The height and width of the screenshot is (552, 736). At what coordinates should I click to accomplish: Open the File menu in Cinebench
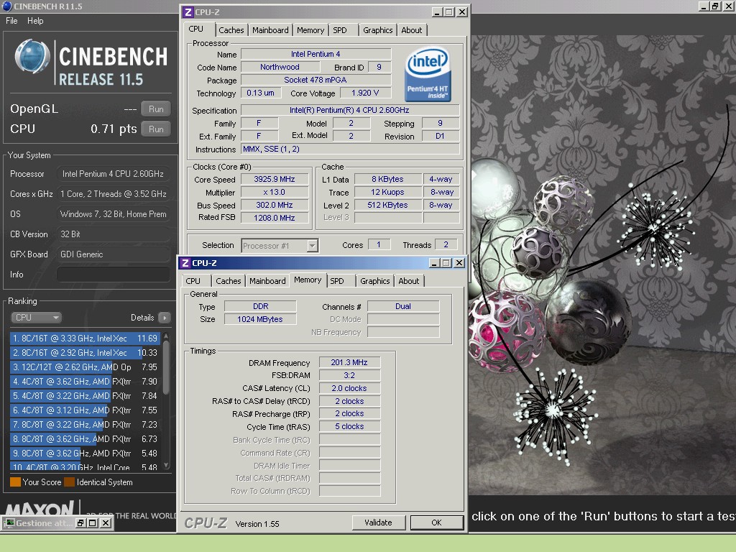tap(11, 21)
